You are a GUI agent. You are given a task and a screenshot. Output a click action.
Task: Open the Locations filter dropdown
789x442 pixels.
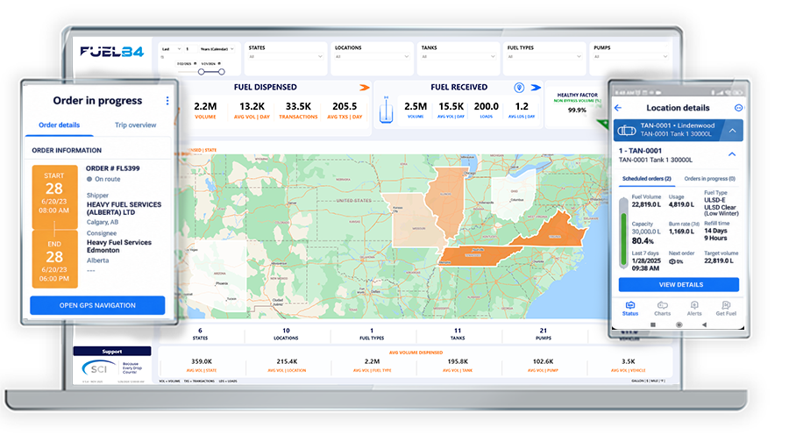tap(372, 57)
